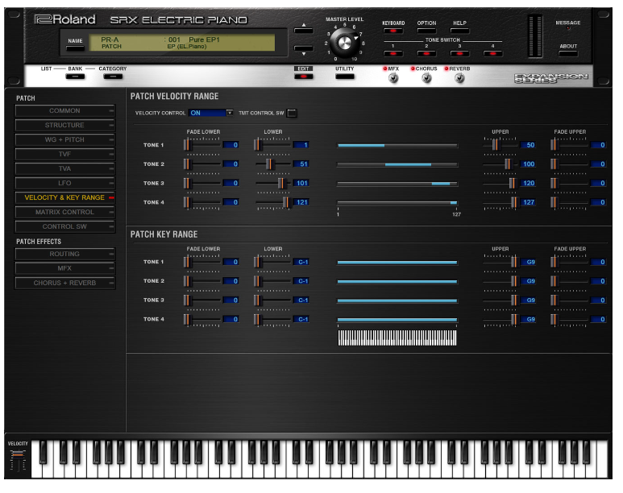Screen dimensions: 623x493
Task: Open the Structure patch section
Action: (x=64, y=125)
